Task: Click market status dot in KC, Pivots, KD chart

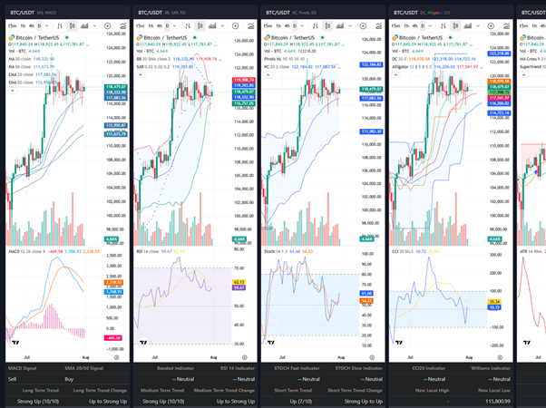Action: (x=323, y=37)
